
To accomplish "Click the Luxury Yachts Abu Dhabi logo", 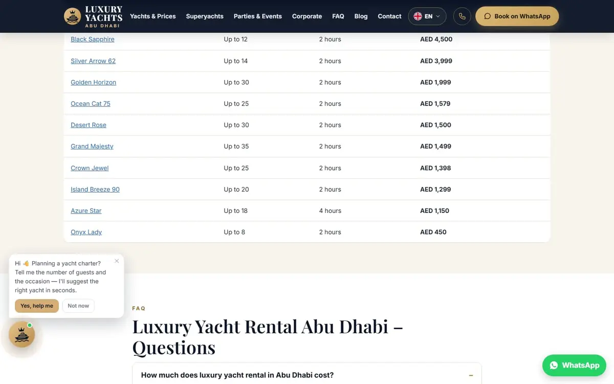I will click(93, 16).
